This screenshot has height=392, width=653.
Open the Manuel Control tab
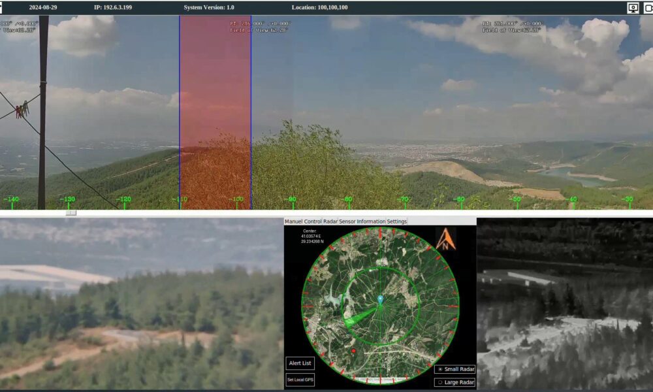[x=303, y=221]
